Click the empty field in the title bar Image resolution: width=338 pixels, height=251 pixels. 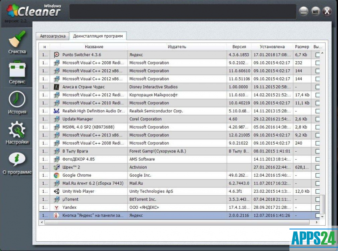pyautogui.click(x=183, y=12)
